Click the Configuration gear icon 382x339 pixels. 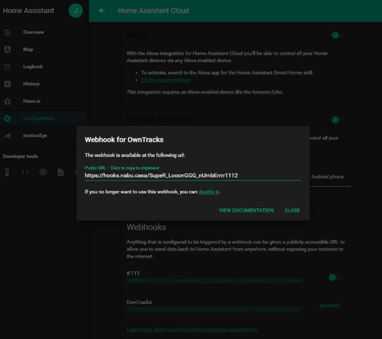pyautogui.click(x=8, y=118)
